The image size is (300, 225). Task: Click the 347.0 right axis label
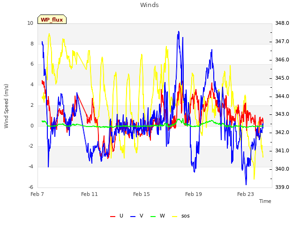pyautogui.click(x=282, y=41)
